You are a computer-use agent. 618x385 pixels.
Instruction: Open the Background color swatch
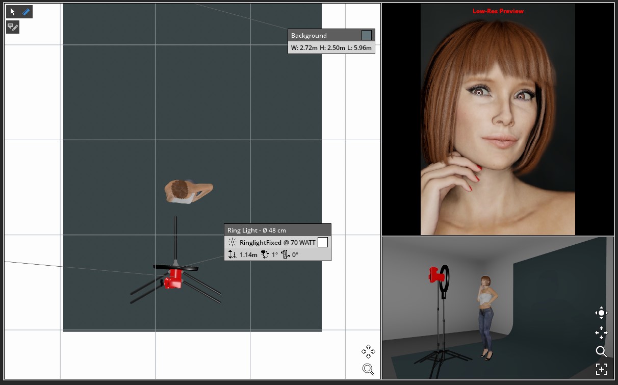(x=367, y=35)
